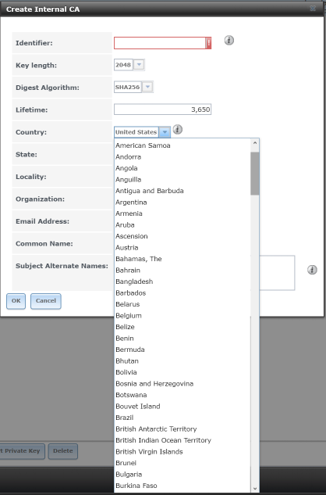326x495 pixels.
Task: Select British Indian Ocean Territory option
Action: point(182,440)
